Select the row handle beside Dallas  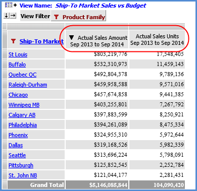5,145
